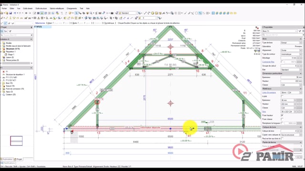Toggle the A plat checkbox
This screenshot has width=305, height=171.
(x=282, y=96)
